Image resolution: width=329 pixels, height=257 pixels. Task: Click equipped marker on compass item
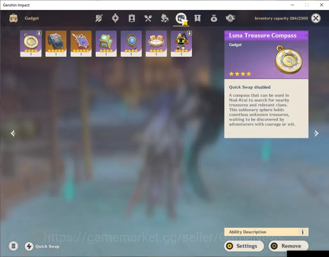pos(39,33)
